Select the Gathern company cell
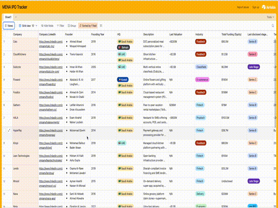This screenshot has height=208, width=278. pyautogui.click(x=25, y=107)
